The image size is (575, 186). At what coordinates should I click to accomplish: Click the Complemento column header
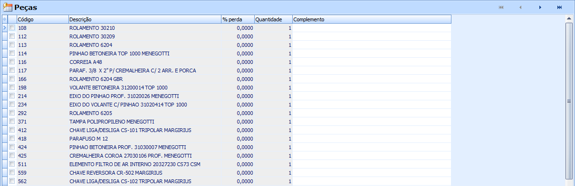pos(372,19)
